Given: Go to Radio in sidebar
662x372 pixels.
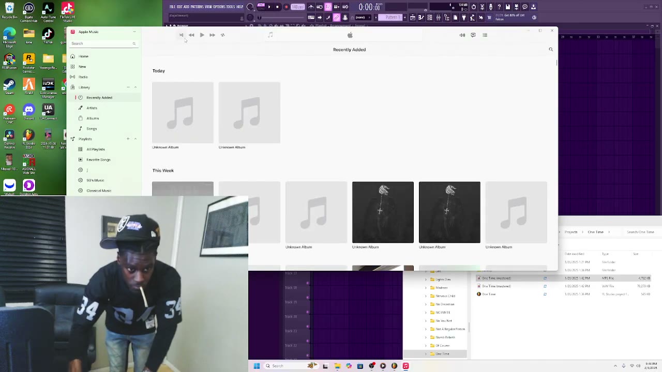Looking at the screenshot, I should click(83, 77).
